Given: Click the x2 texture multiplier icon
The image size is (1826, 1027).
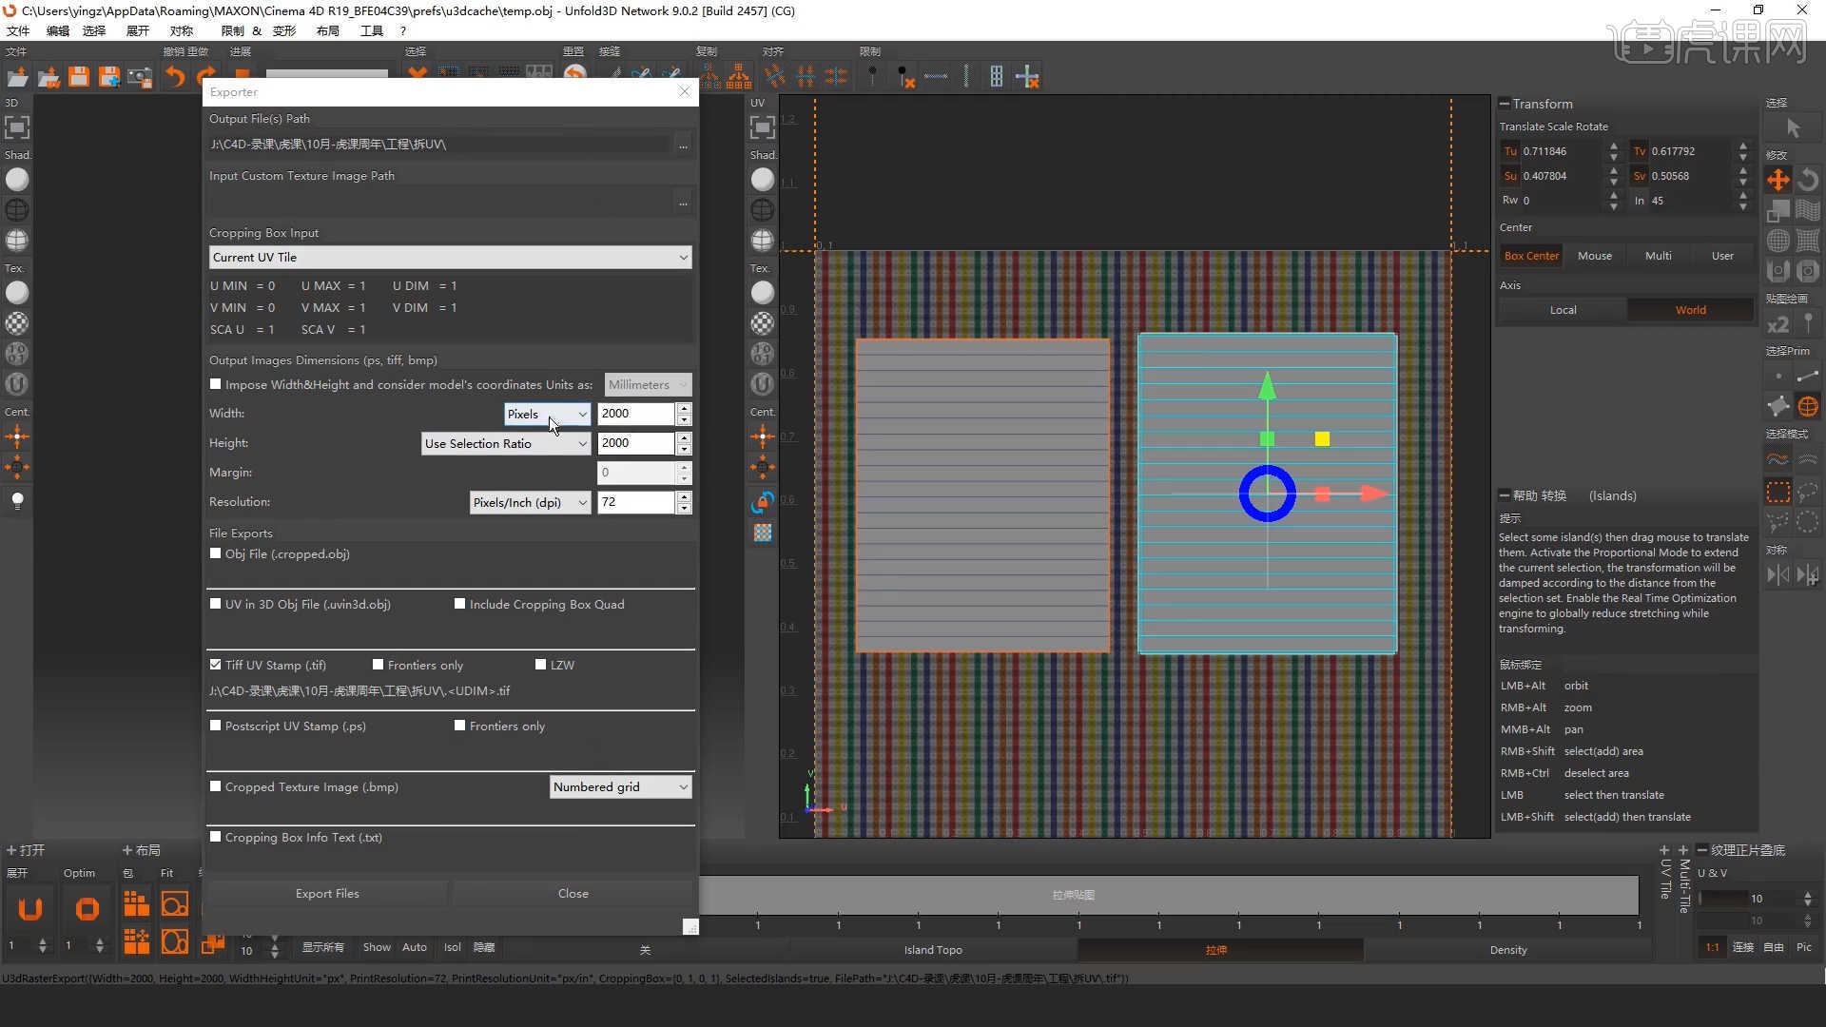Looking at the screenshot, I should (1777, 324).
